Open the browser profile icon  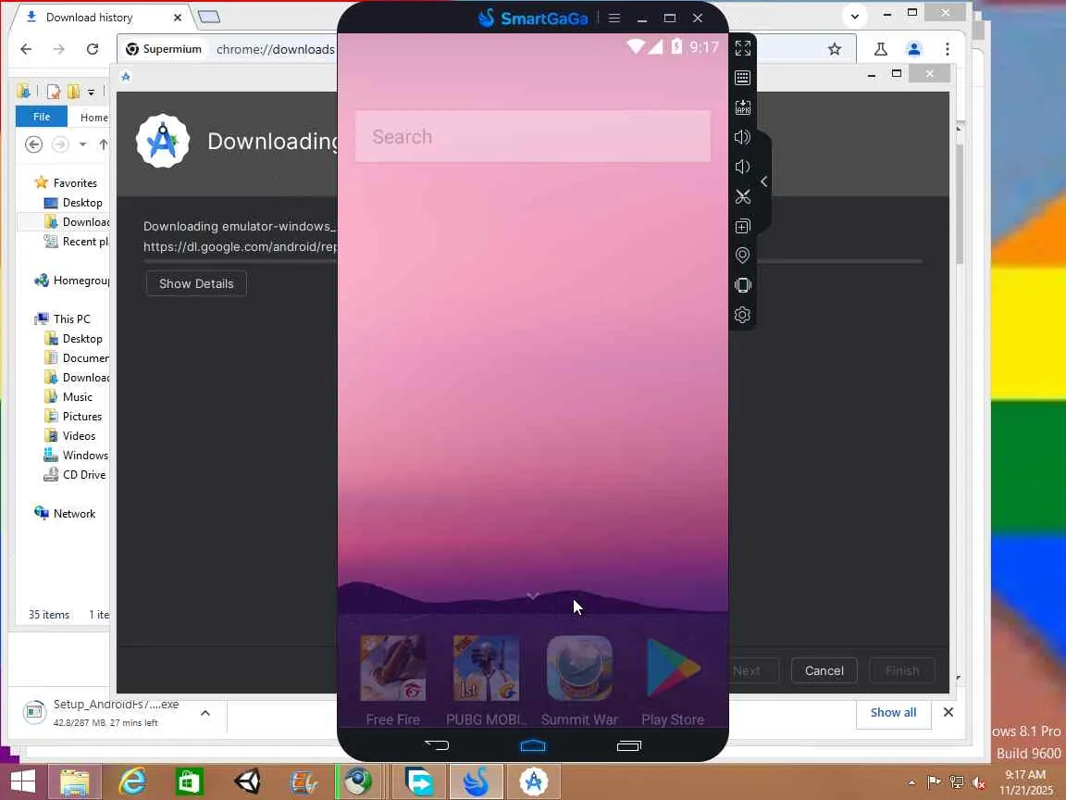913,49
